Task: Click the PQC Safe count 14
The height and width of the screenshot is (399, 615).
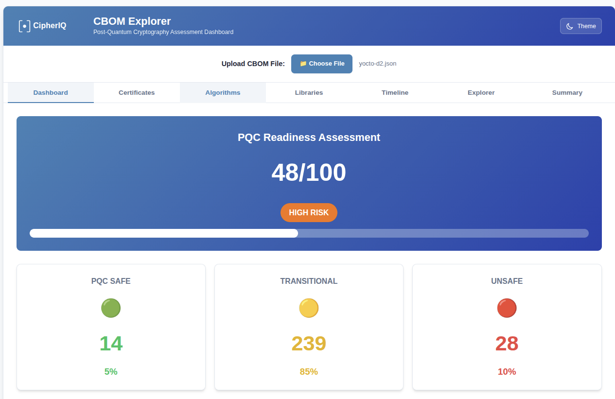Action: coord(111,344)
